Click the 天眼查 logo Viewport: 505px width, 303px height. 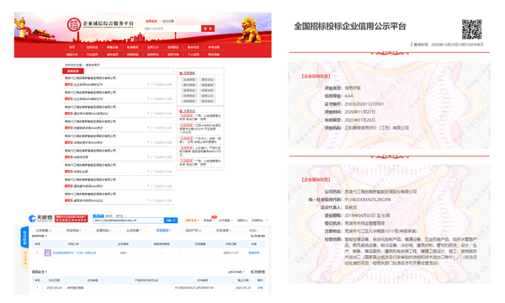pyautogui.click(x=40, y=218)
